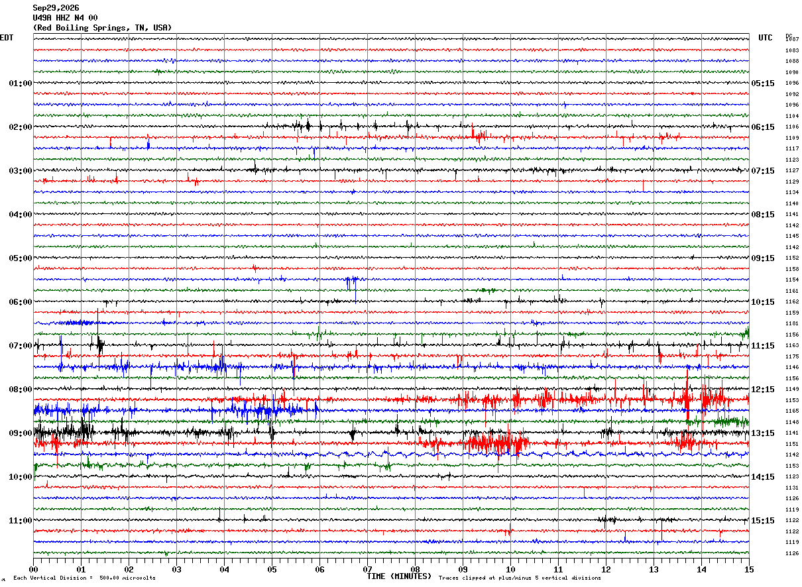The height and width of the screenshot is (587, 802).
Task: Select the DC offset value 1181
Action: pos(791,324)
